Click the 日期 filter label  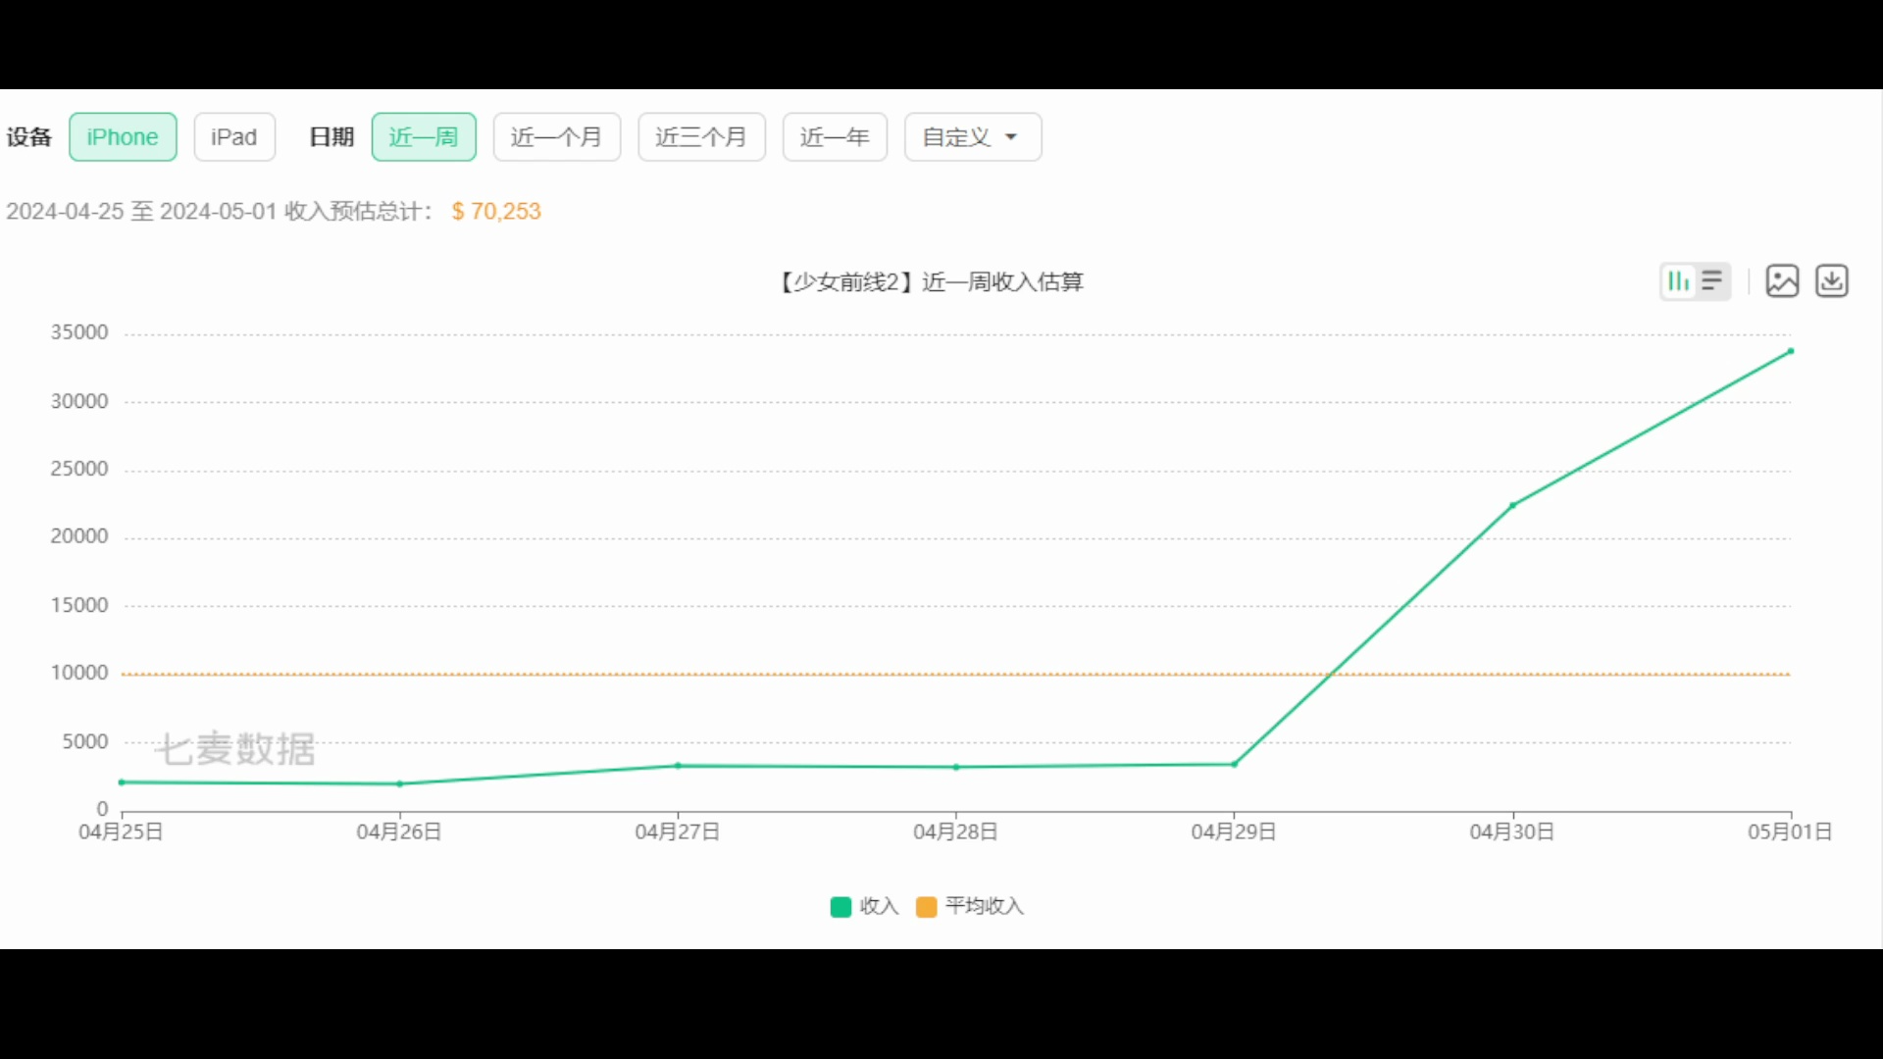331,137
